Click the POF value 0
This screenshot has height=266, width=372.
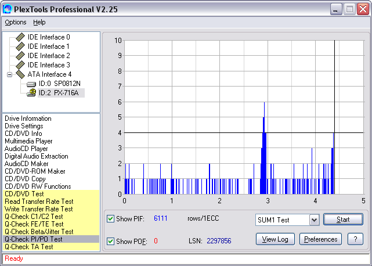156,241
